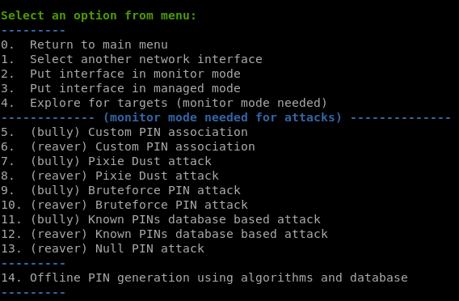Click '(reaver) Pixie Dust attack' option
The height and width of the screenshot is (301, 459).
pos(110,176)
